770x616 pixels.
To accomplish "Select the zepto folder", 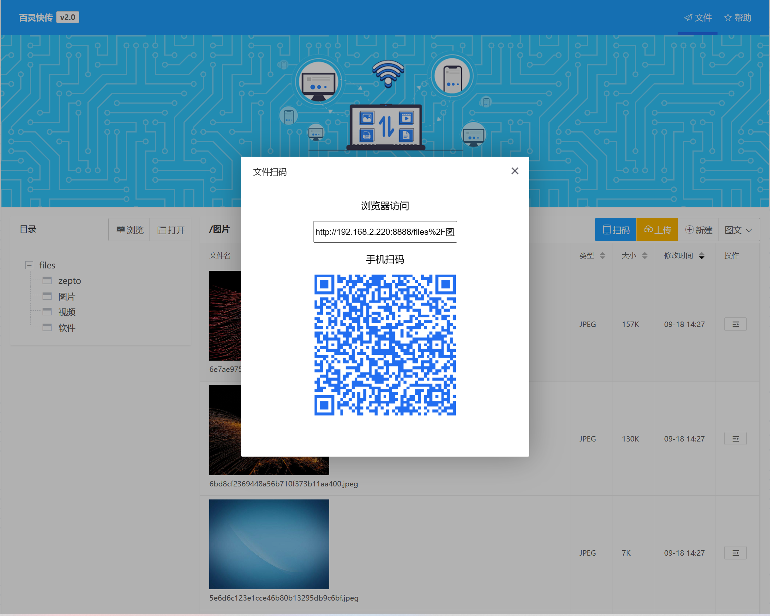I will pyautogui.click(x=69, y=281).
